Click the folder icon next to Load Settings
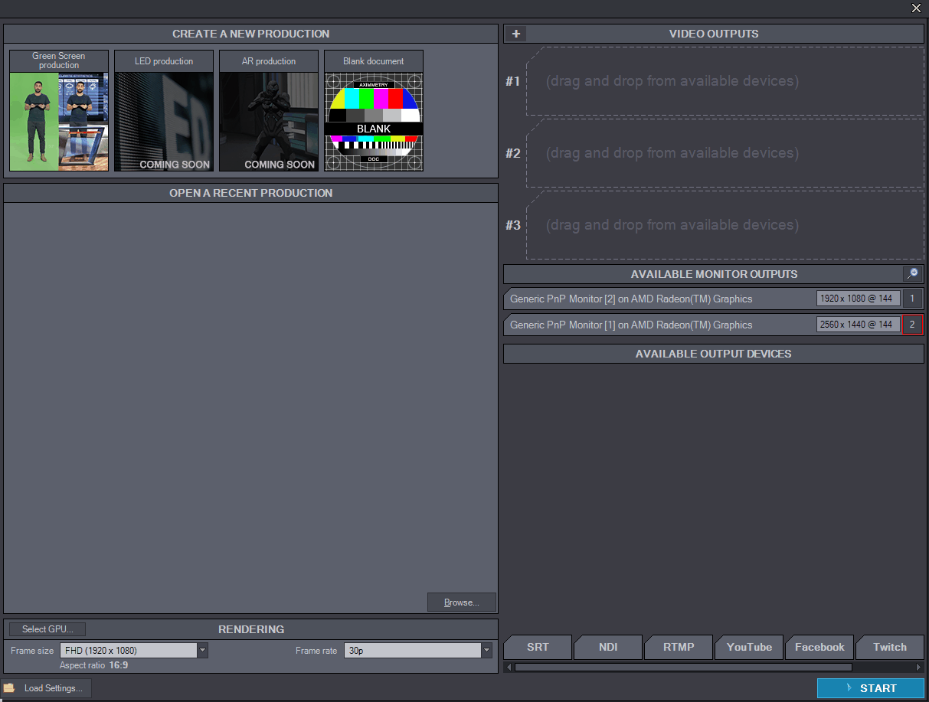 (x=9, y=688)
